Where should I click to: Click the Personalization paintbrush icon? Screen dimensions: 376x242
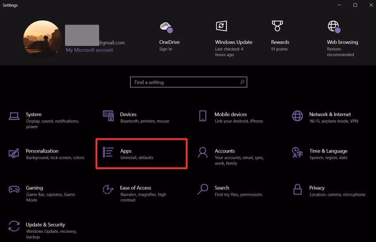(x=14, y=153)
